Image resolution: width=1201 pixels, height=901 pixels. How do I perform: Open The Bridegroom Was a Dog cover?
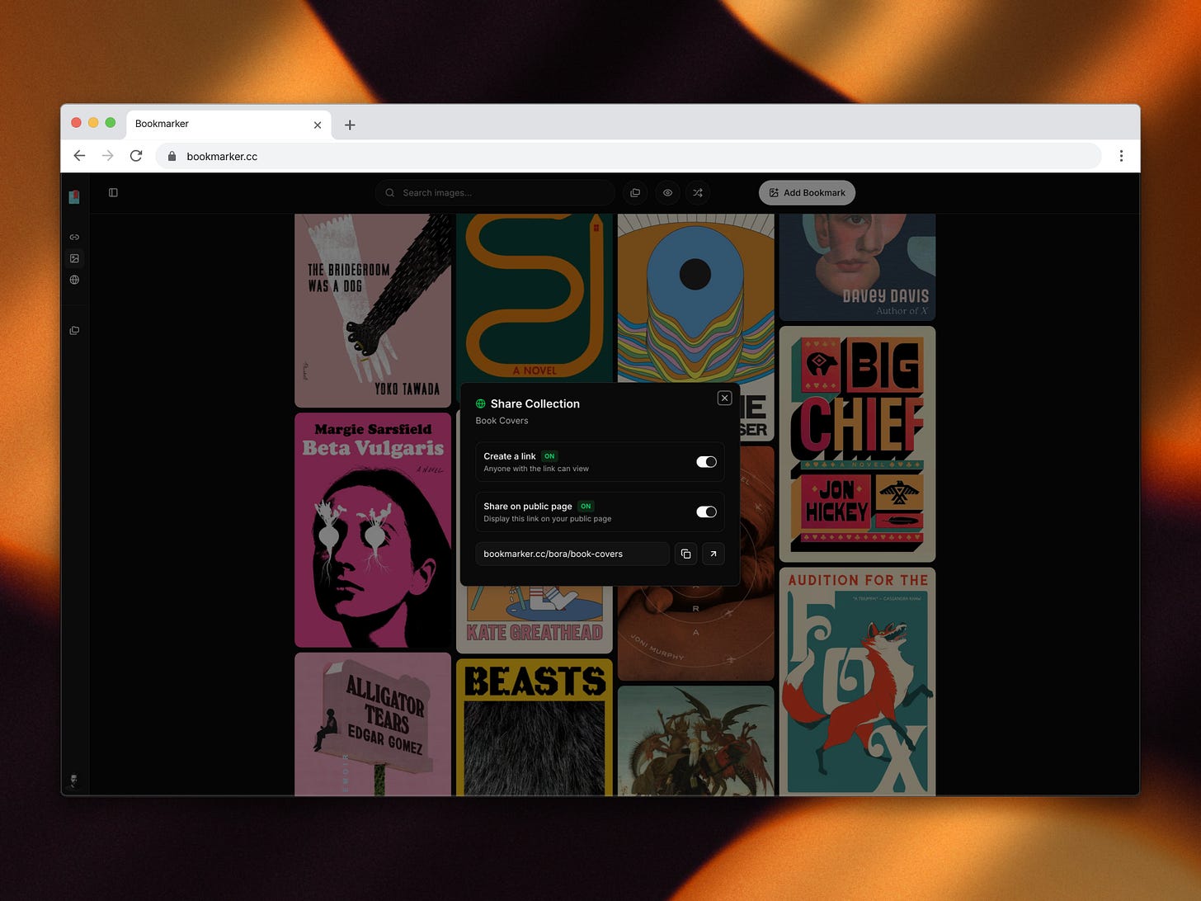click(373, 310)
